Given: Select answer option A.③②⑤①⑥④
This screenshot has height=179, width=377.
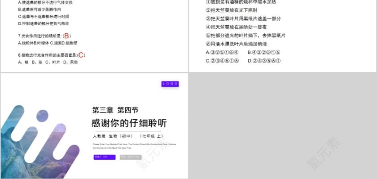Looking at the screenshot, I should click(x=222, y=53).
